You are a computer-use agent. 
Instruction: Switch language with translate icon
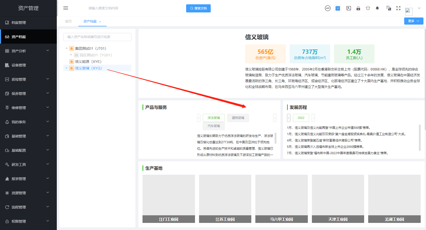[388, 8]
